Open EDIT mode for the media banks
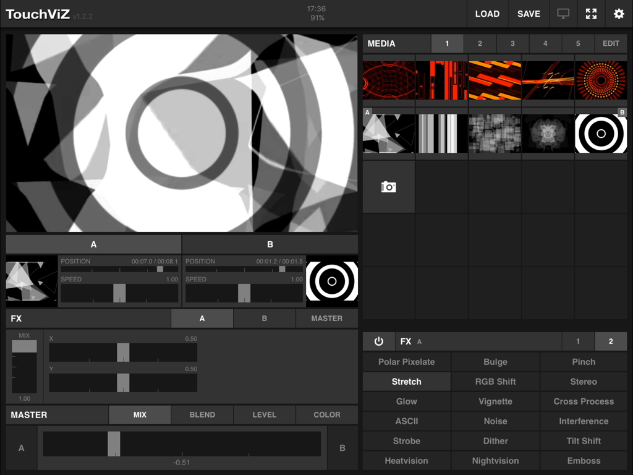The image size is (633, 475). 611,43
